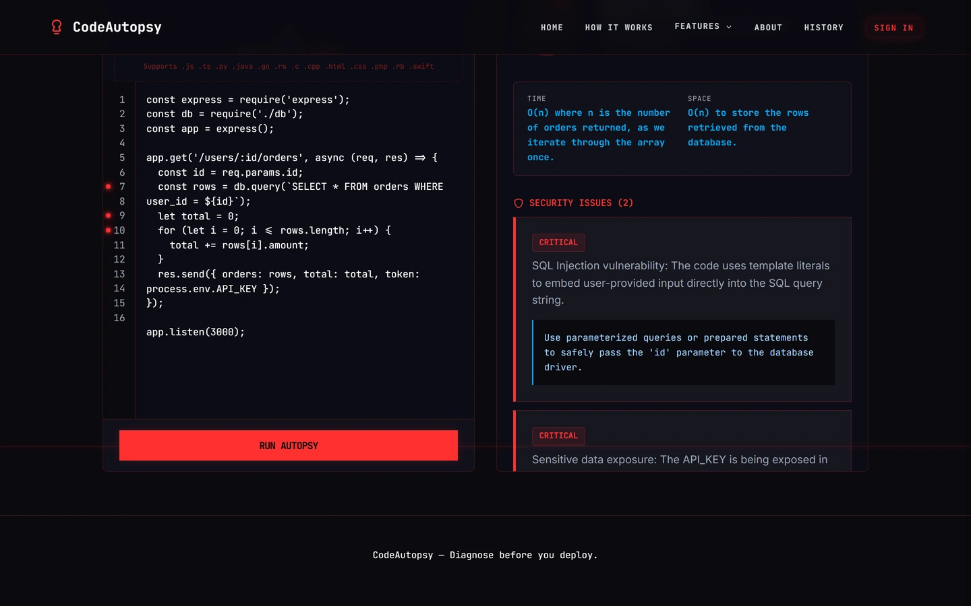This screenshot has width=971, height=606.
Task: Click the Sensitive data exposure description
Action: pyautogui.click(x=680, y=460)
